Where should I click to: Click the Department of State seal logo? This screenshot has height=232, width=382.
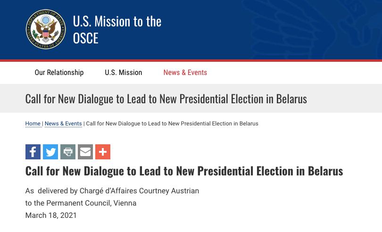pos(46,29)
